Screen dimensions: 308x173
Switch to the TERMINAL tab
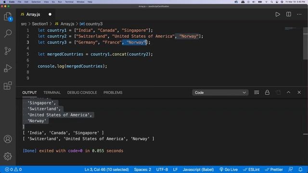tap(52, 93)
